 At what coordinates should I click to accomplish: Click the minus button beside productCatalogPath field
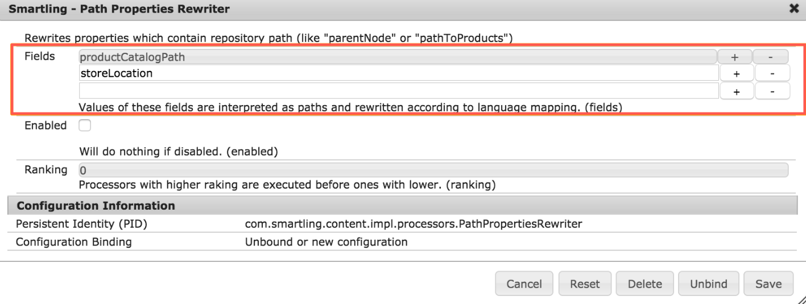pyautogui.click(x=770, y=57)
